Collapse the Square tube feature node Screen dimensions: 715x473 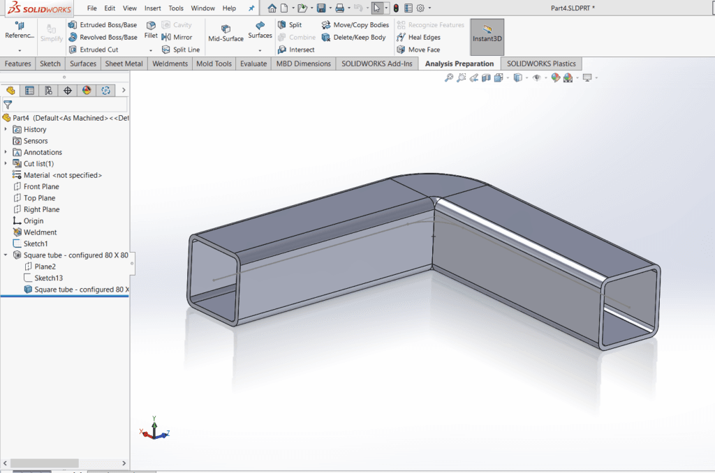6,255
